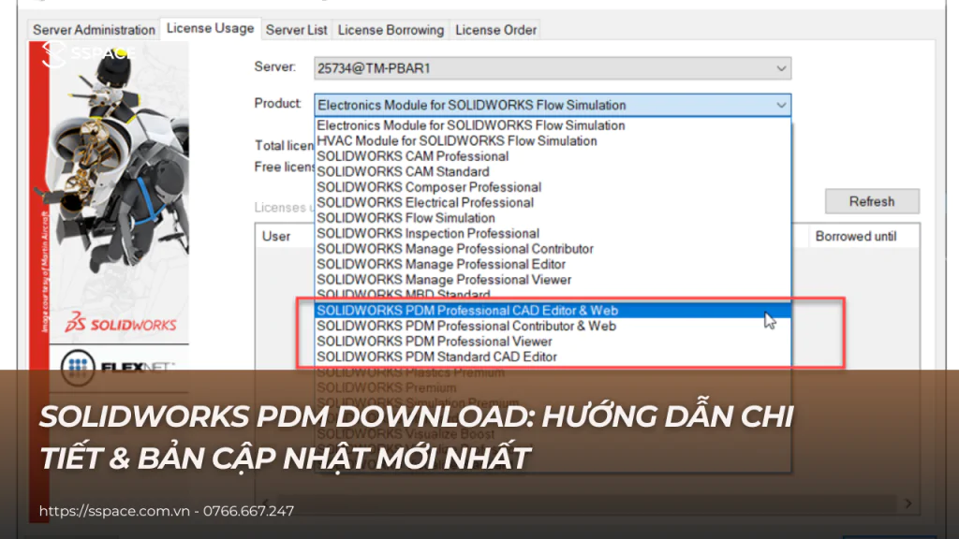This screenshot has width=959, height=539.
Task: Pick HVAC Module for SOLIDWORKS Flow Simulation
Action: (x=553, y=141)
